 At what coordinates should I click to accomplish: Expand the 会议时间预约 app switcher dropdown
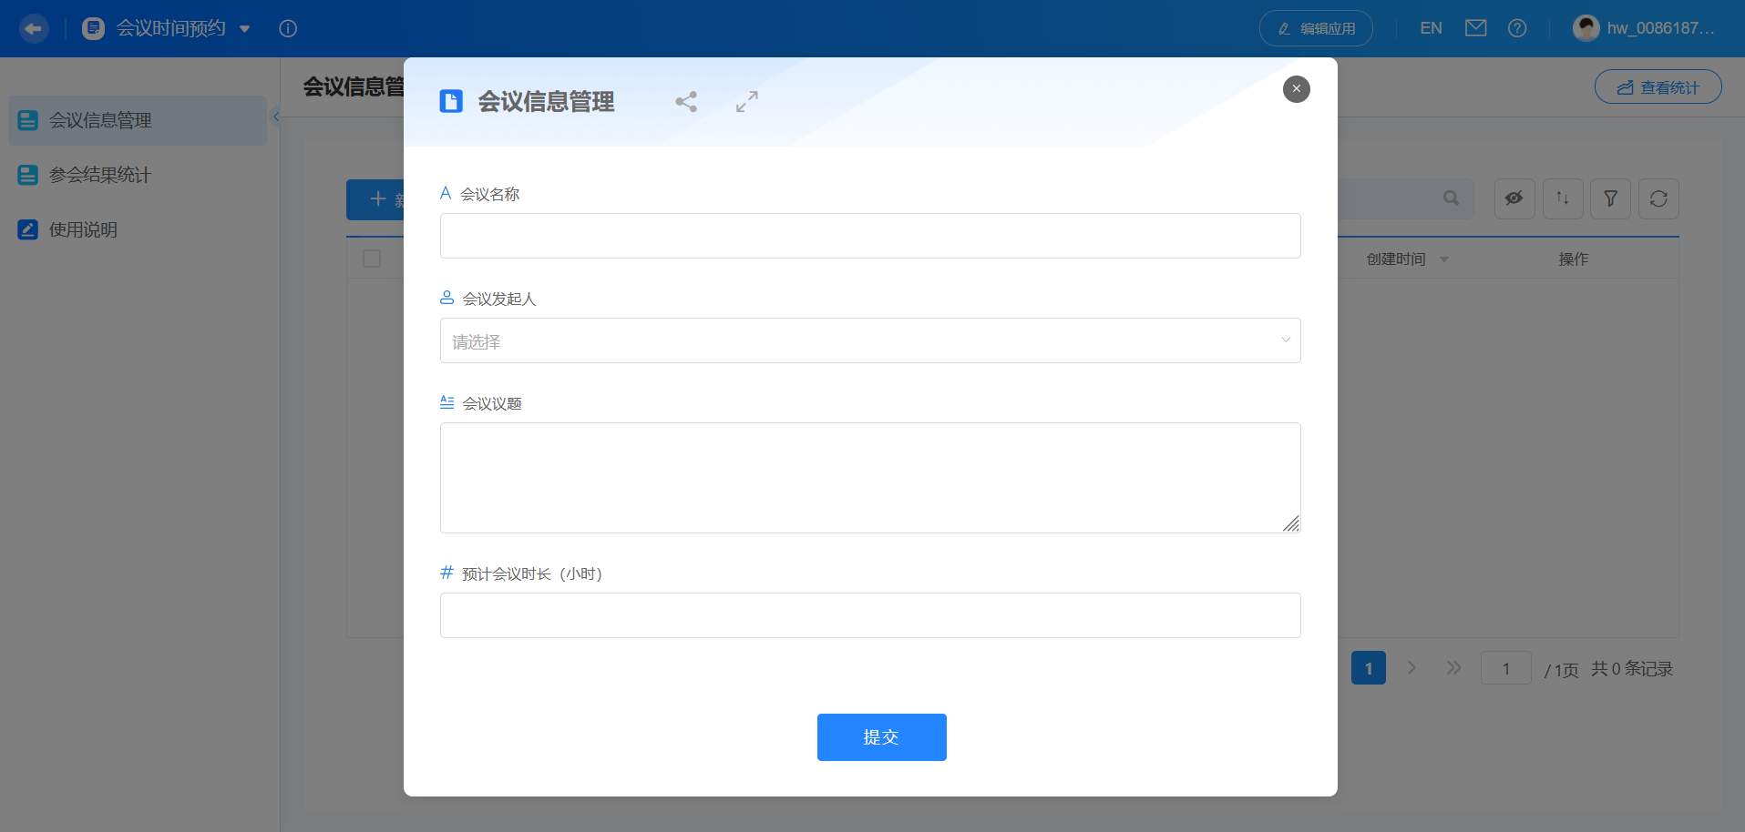(244, 28)
